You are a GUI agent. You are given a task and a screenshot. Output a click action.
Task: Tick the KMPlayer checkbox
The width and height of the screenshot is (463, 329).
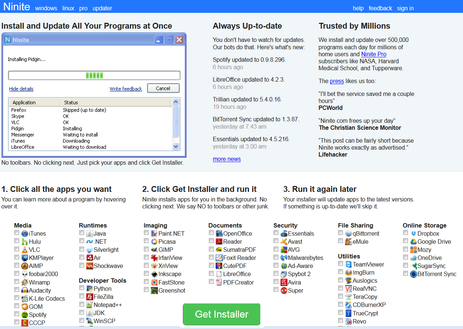point(17,257)
